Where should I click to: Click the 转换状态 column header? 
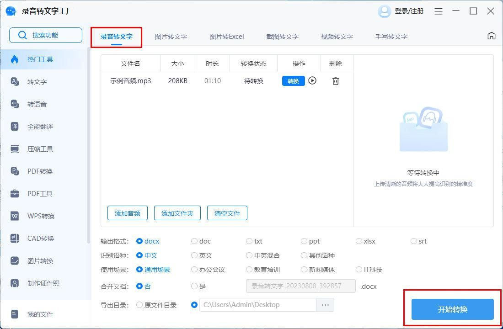(x=253, y=64)
